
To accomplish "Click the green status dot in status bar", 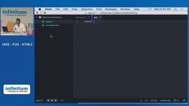I will 141,101.
